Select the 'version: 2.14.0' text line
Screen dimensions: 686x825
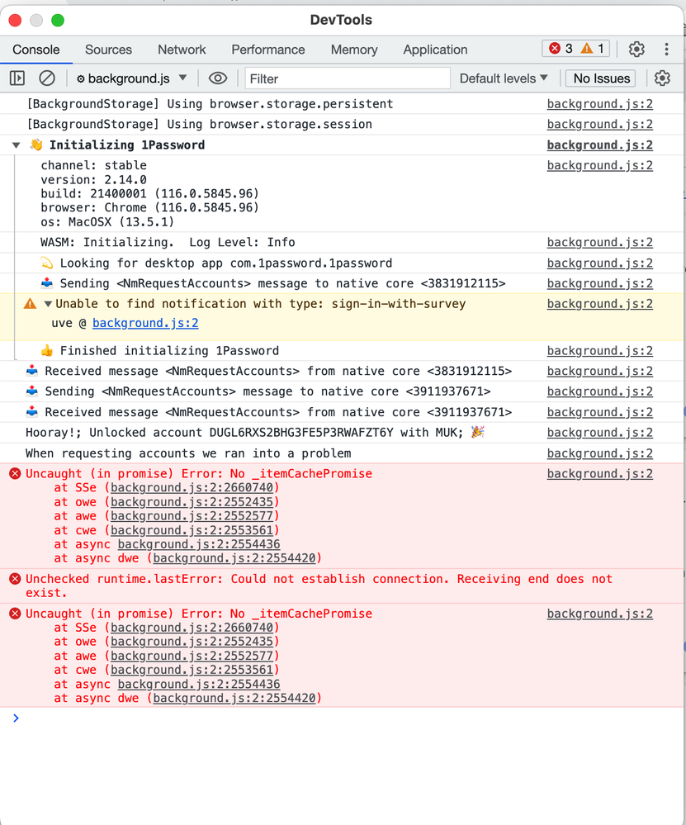tap(93, 179)
